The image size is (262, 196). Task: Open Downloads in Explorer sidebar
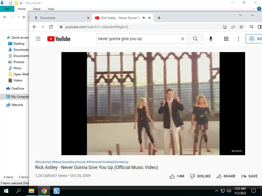coord(18,50)
